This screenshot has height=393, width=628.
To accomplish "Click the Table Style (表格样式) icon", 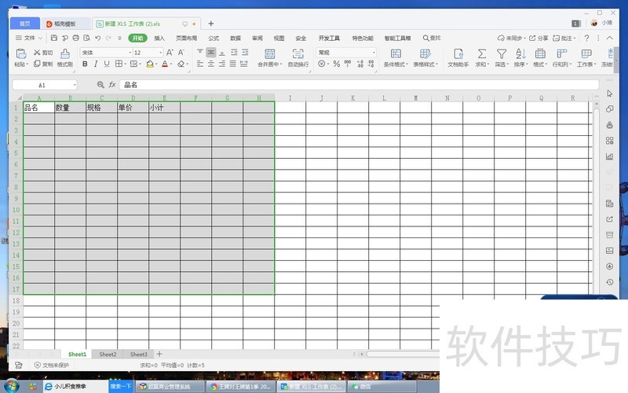I will click(425, 53).
